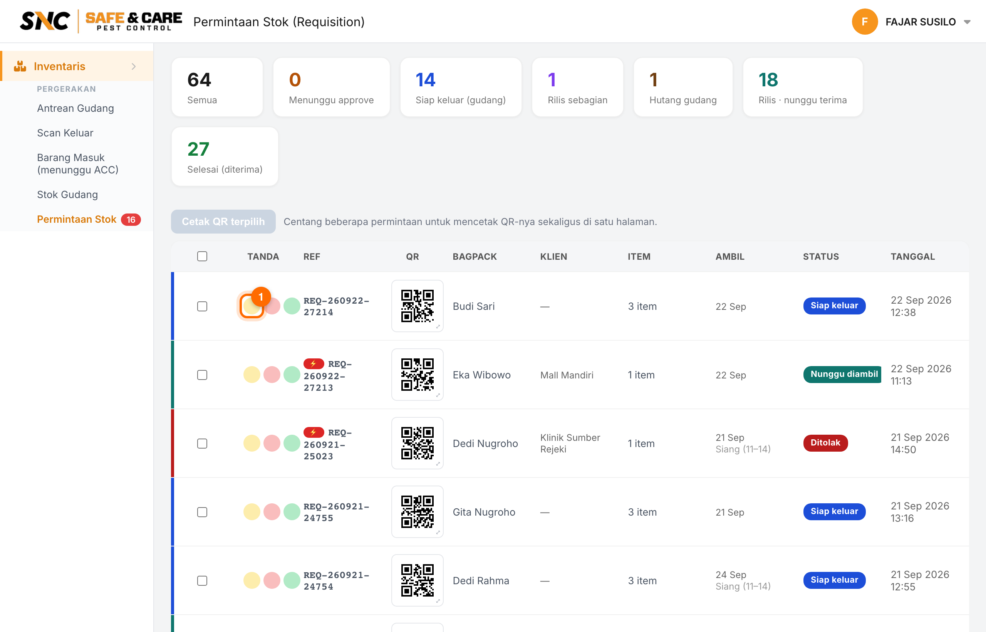The image size is (986, 632).
Task: Open Stok Gudang in the sidebar
Action: 67,195
